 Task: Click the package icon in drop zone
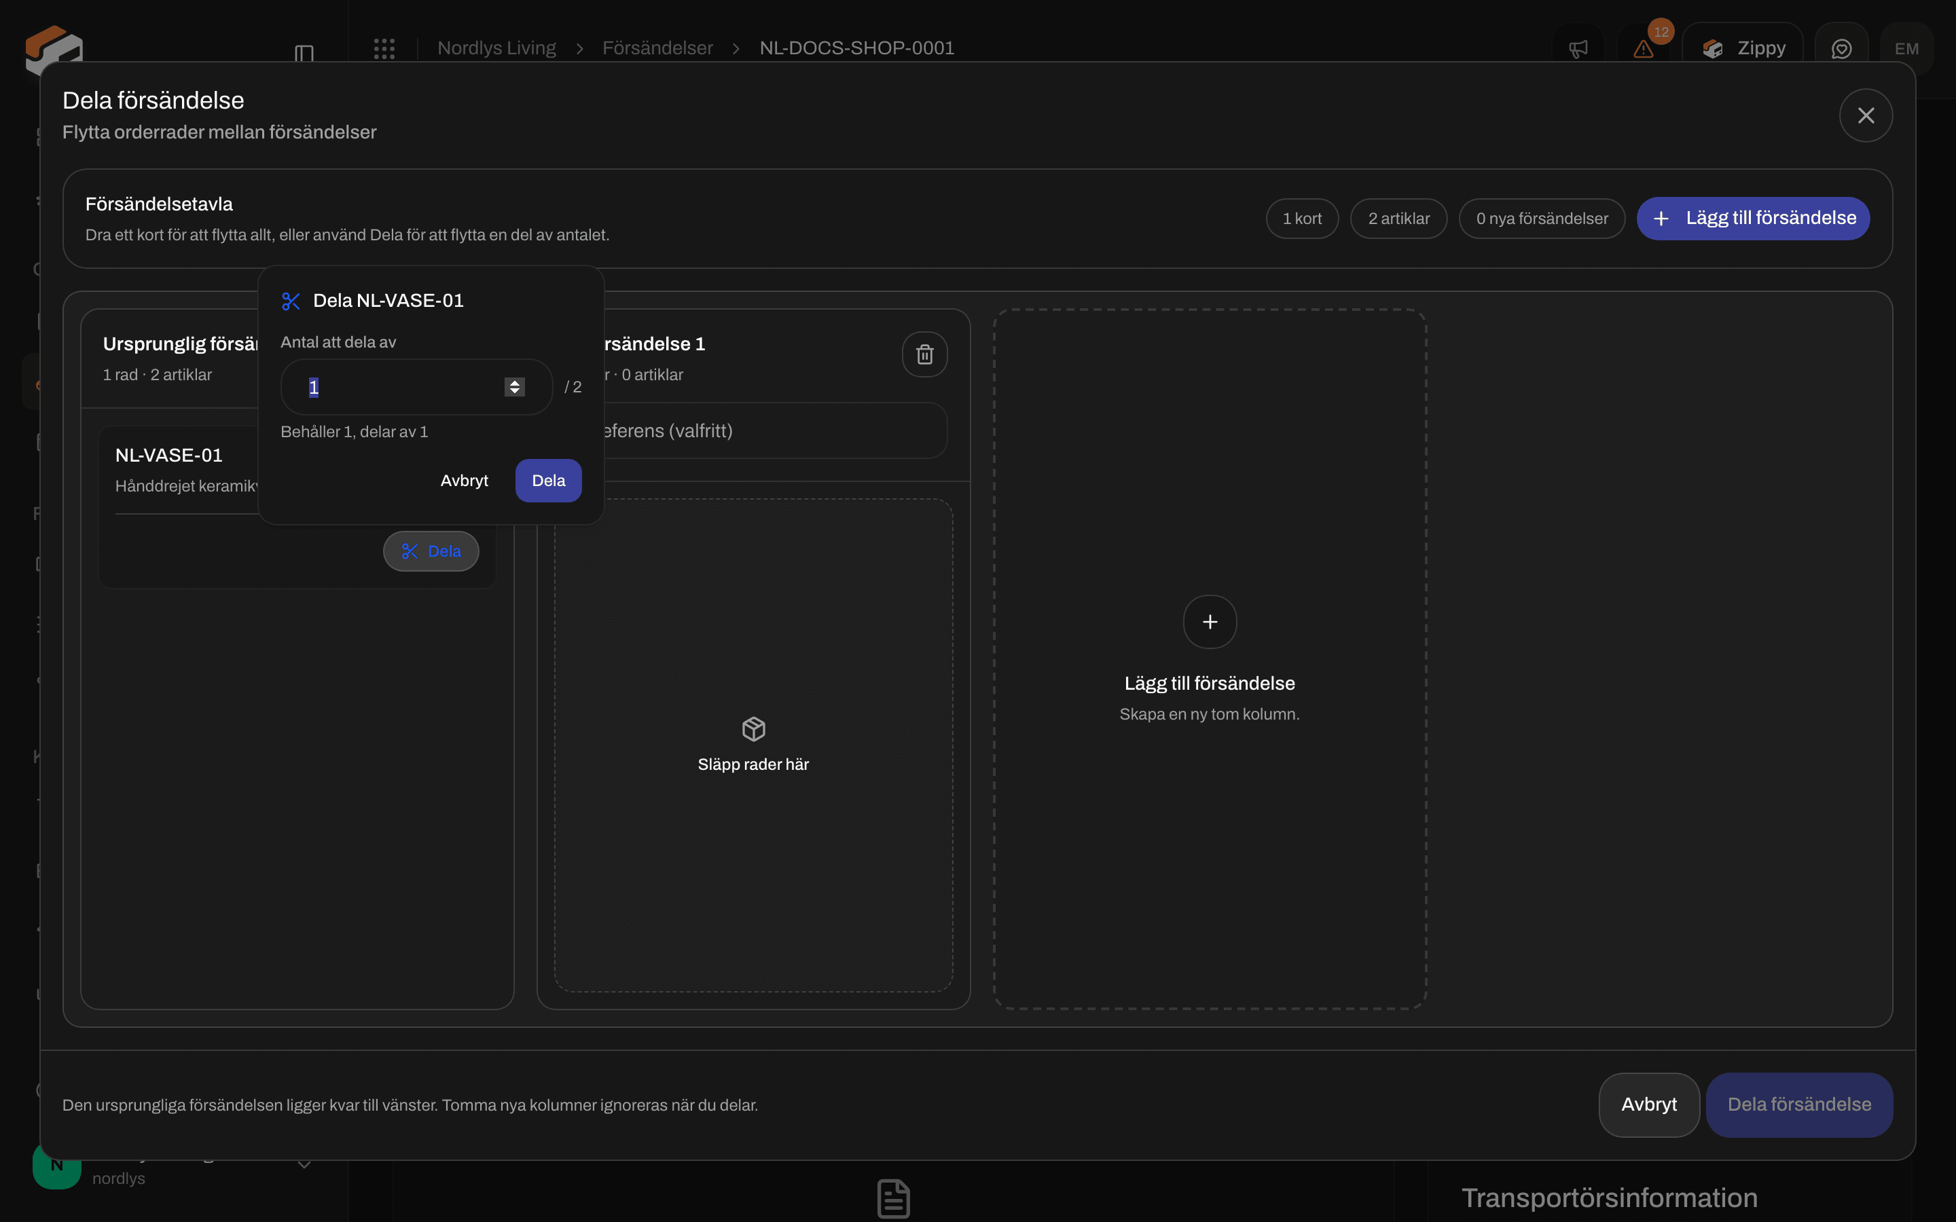[x=753, y=729]
